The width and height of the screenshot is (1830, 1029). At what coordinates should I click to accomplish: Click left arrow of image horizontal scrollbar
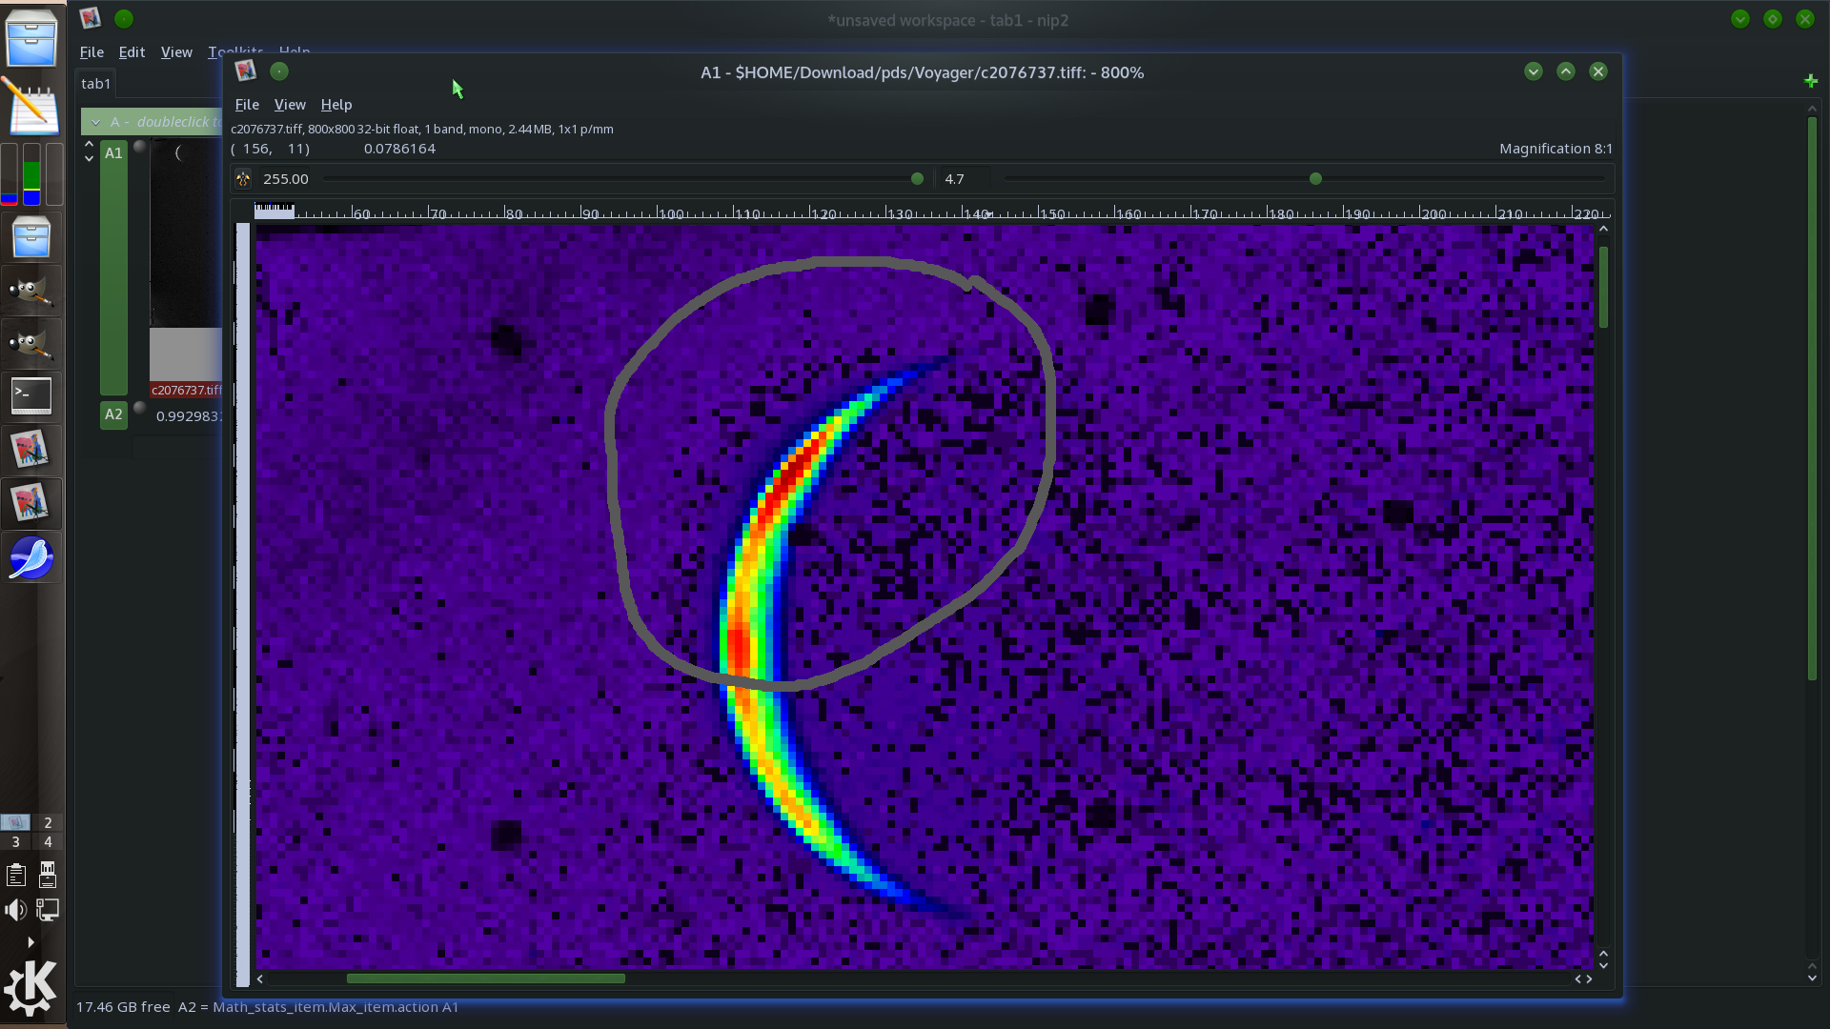pos(260,979)
